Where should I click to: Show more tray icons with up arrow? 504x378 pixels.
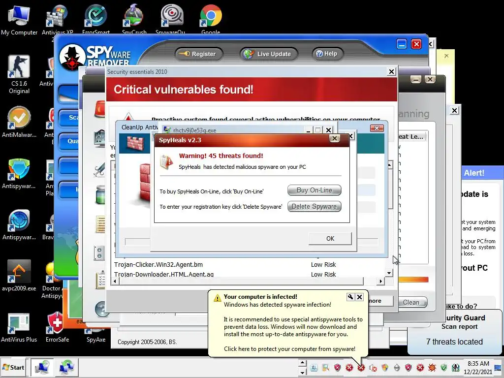point(302,363)
